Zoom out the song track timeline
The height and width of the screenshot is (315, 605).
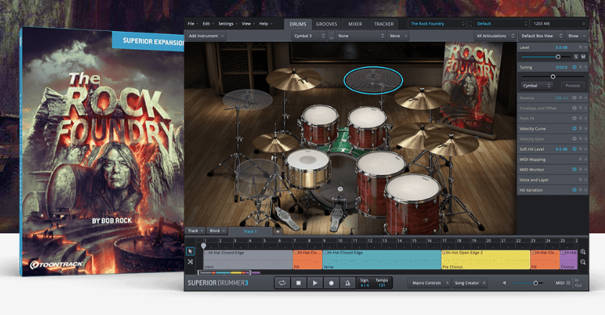pos(583,262)
